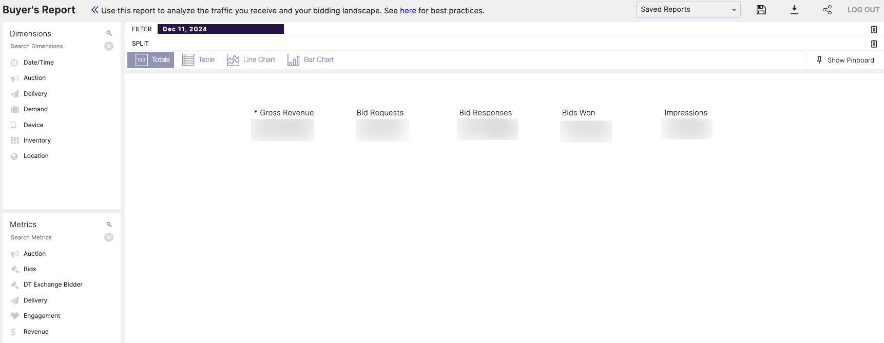Expand the Engagement metrics group
The width and height of the screenshot is (884, 343).
click(42, 316)
